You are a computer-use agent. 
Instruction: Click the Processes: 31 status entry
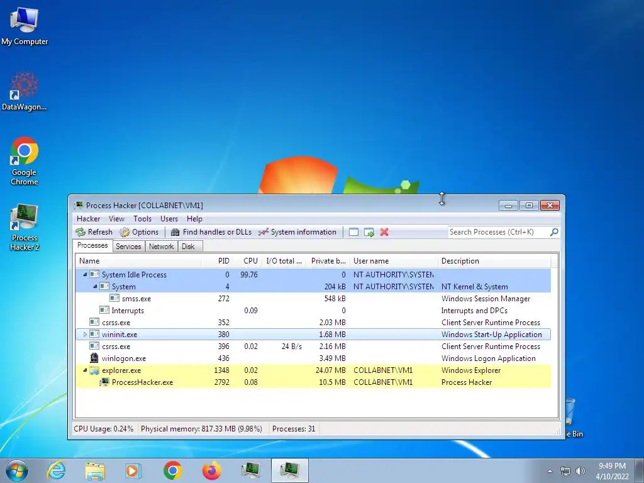(294, 429)
